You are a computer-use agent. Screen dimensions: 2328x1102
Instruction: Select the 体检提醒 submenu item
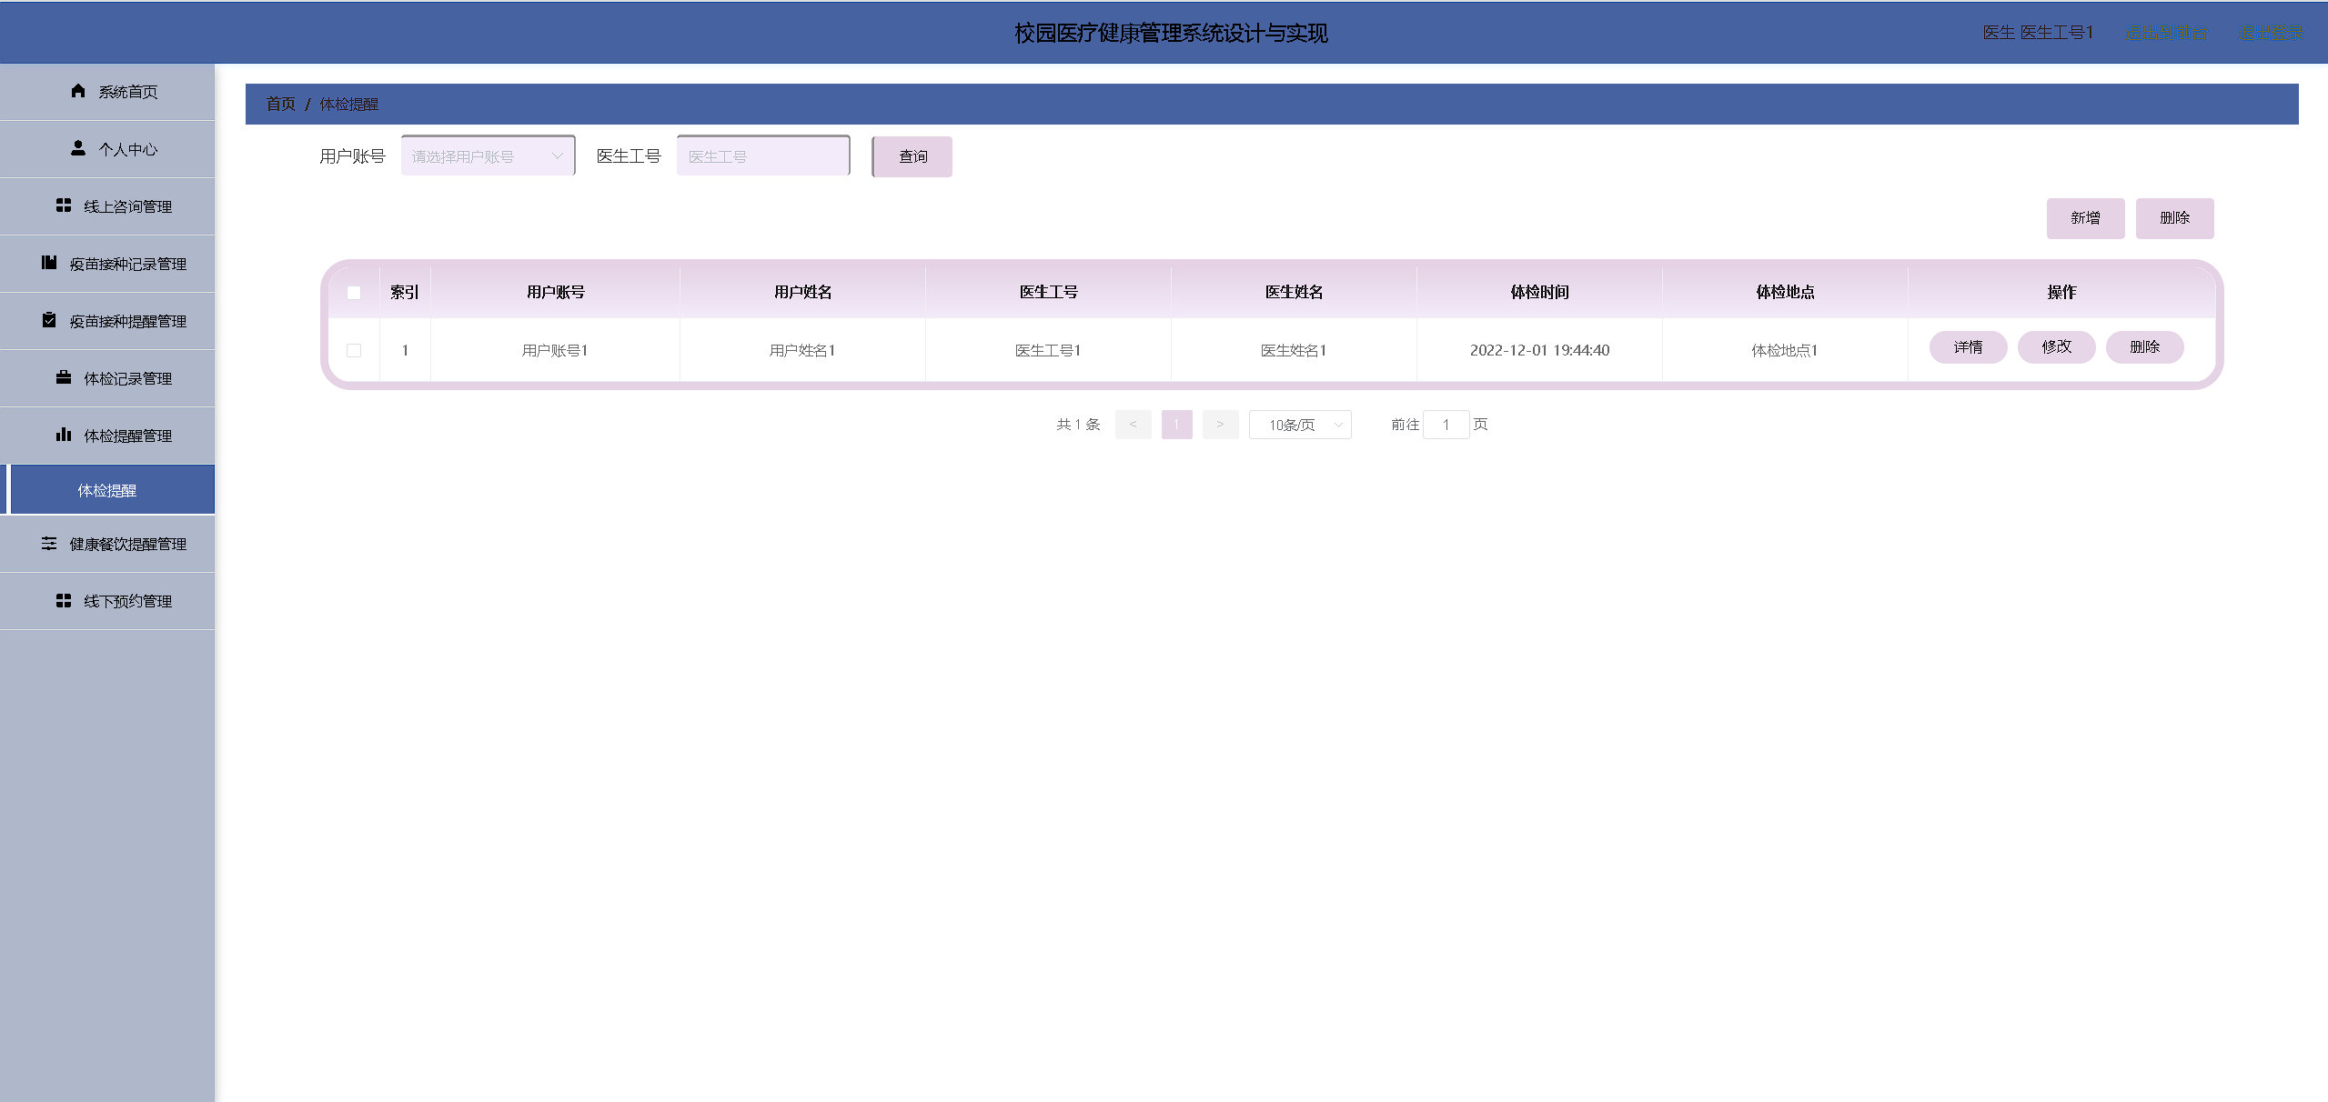tap(107, 490)
